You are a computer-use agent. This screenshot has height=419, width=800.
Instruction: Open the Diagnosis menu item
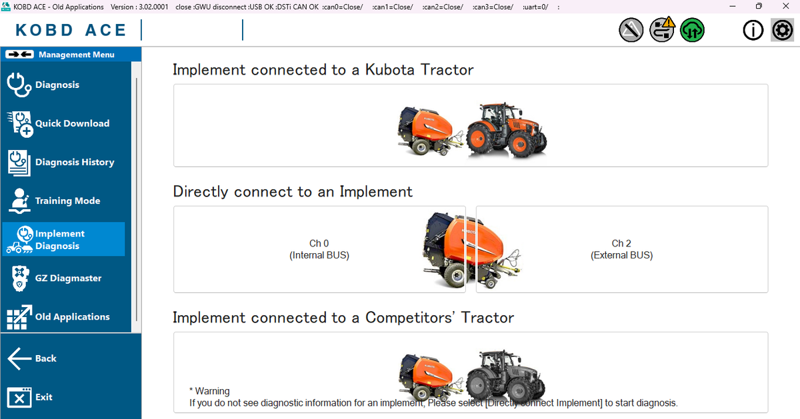tap(63, 85)
